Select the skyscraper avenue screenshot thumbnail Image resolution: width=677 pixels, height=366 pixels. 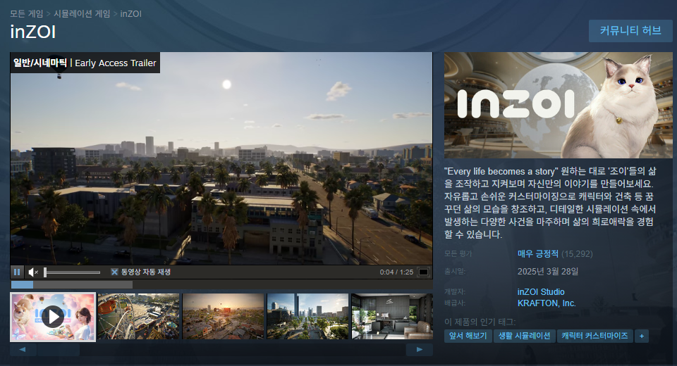point(307,317)
